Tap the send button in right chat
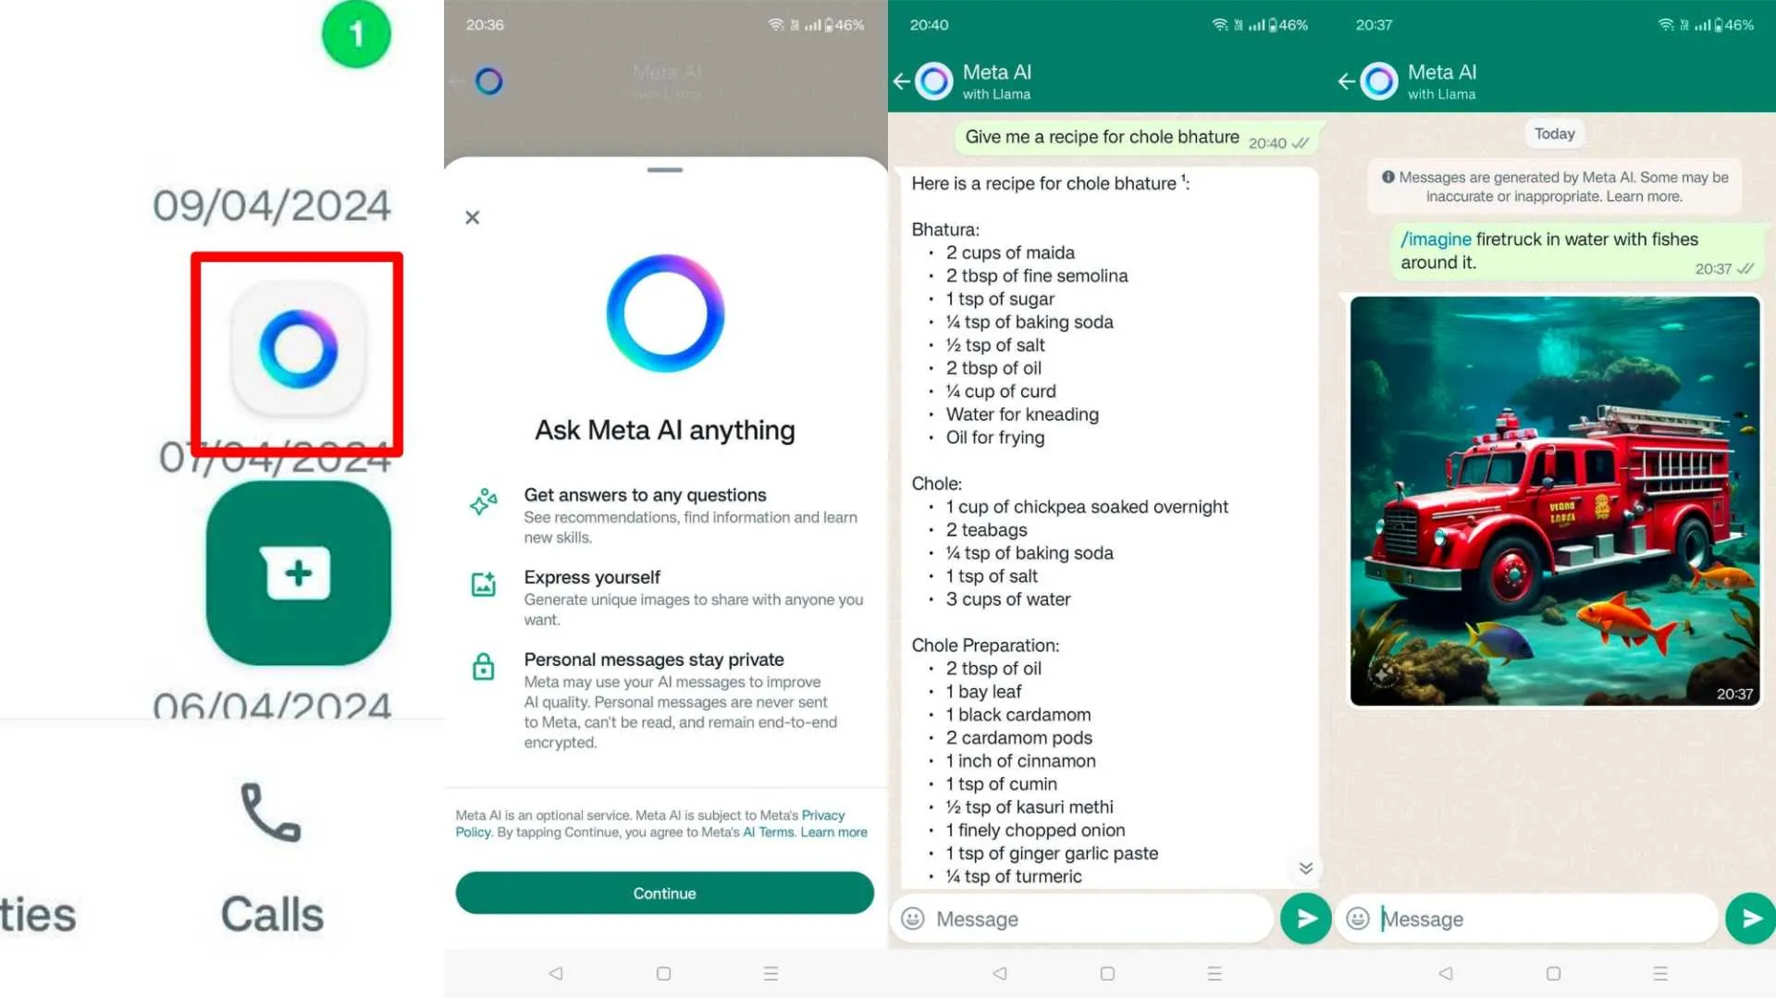This screenshot has height=999, width=1776. pos(1752,919)
